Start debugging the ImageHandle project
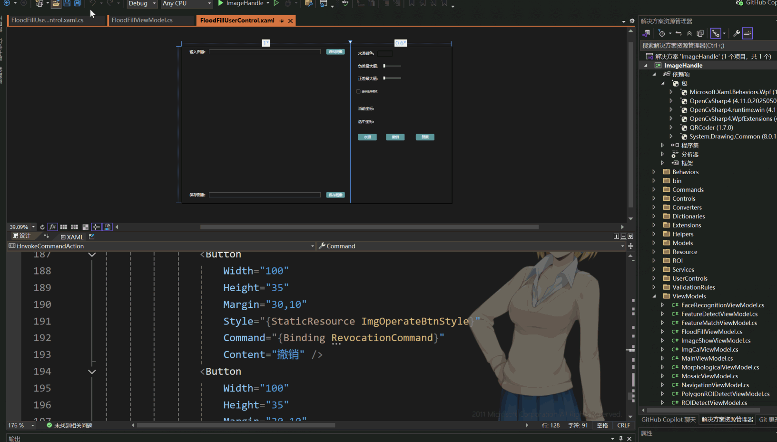 pyautogui.click(x=220, y=3)
